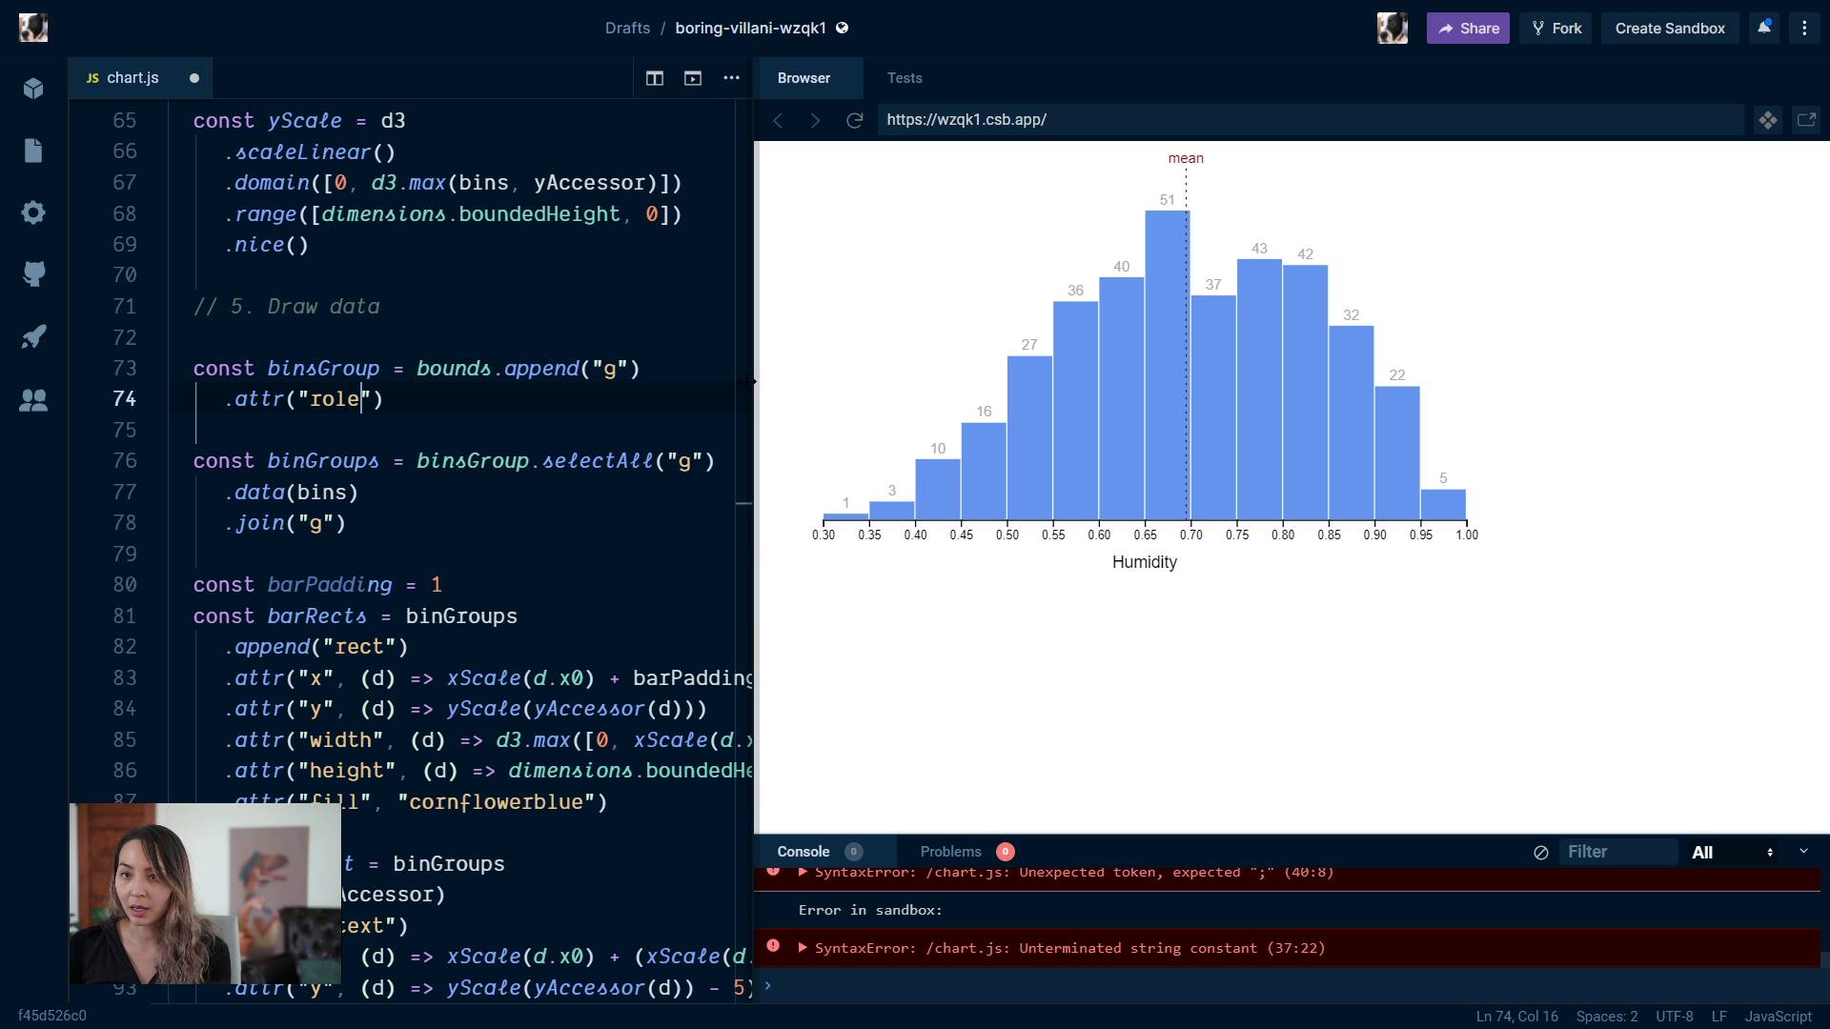Open the preview in a new window
This screenshot has width=1830, height=1029.
tap(1806, 120)
